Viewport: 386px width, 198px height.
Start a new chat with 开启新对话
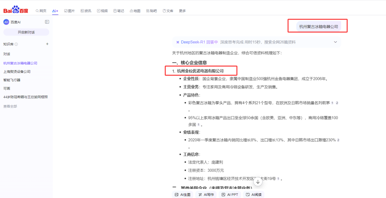click(26, 32)
